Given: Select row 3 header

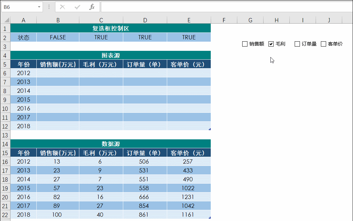Looking at the screenshot, I should (x=5, y=47).
